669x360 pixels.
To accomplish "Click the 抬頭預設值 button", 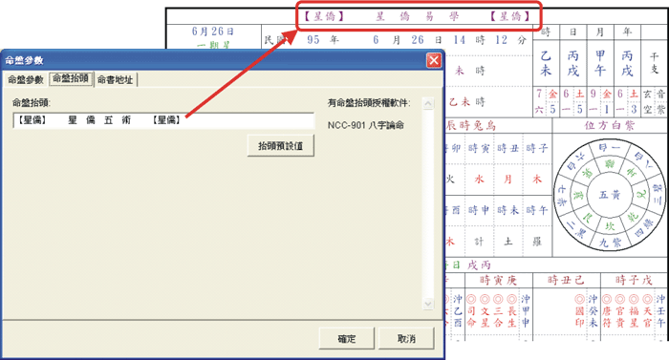I will point(280,146).
